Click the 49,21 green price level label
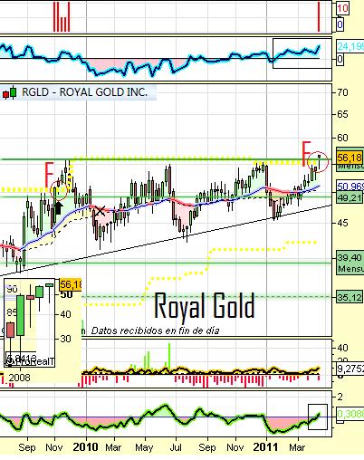This screenshot has width=364, height=460. click(350, 198)
